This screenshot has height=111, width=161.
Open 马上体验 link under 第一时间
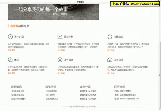12,50
